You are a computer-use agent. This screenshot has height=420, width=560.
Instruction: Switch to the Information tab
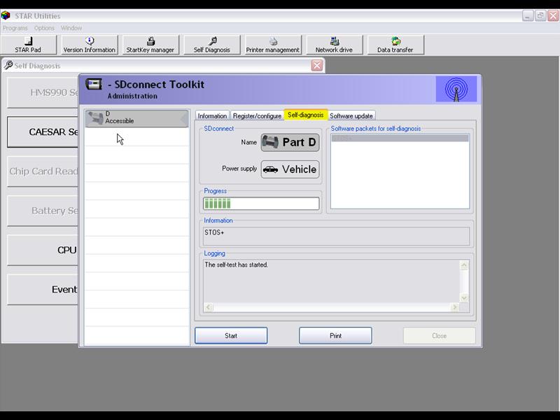click(x=212, y=115)
